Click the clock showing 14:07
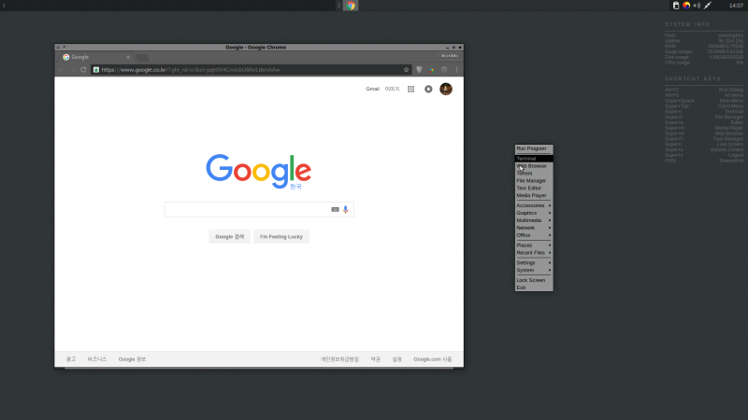Screen dimensions: 748x420 point(736,6)
